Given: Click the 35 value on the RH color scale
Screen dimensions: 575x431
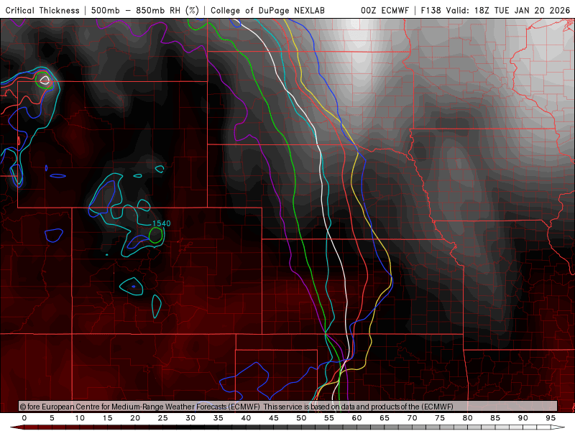Looking at the screenshot, I should [x=218, y=418].
